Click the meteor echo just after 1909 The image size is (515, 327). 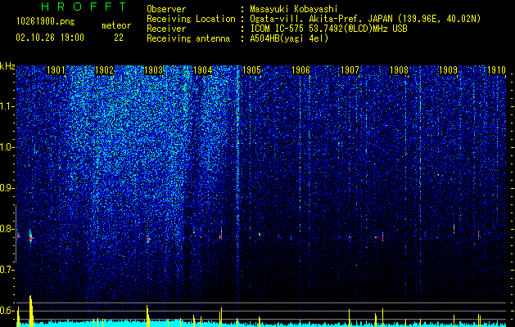[454, 229]
